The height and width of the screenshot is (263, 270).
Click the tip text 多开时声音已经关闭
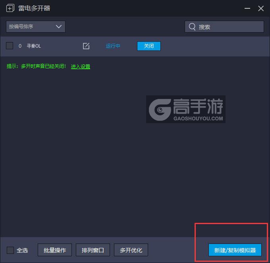[x=43, y=66]
